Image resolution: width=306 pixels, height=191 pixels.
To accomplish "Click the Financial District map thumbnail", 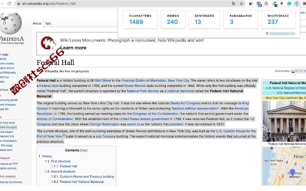I will pos(284,166).
